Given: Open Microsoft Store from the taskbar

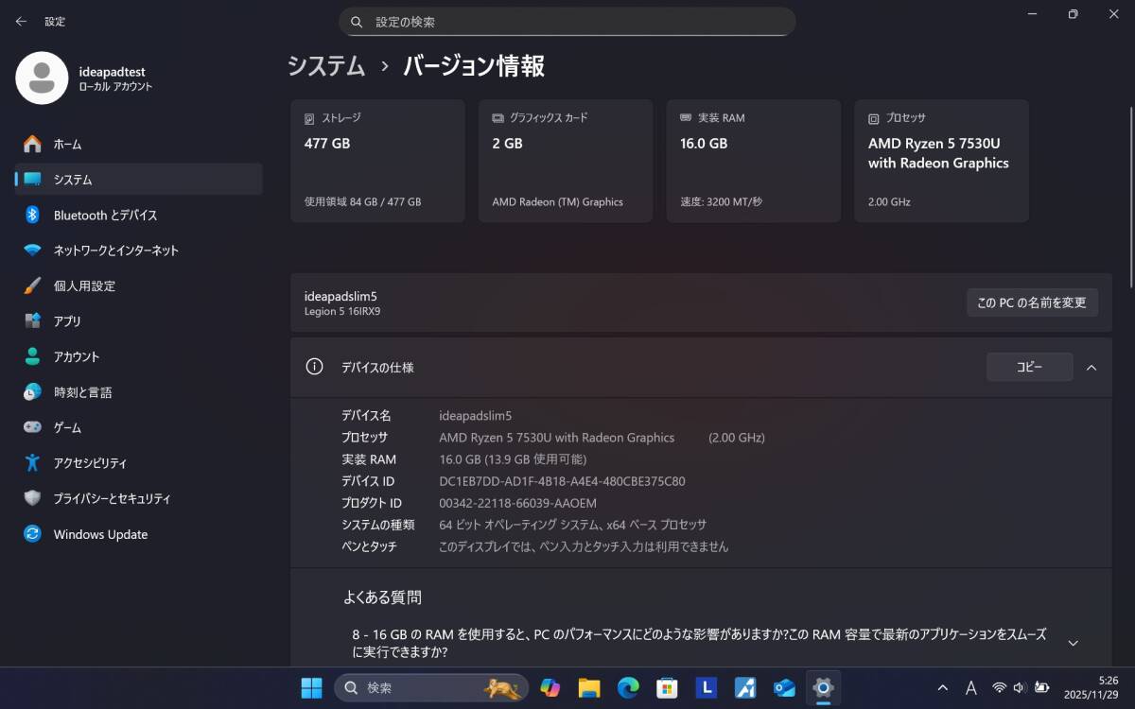Looking at the screenshot, I should [x=667, y=688].
